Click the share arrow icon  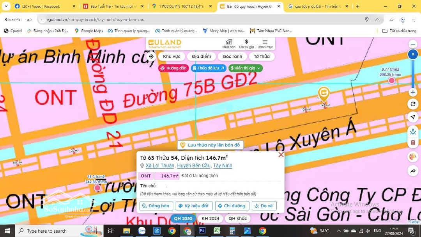point(413,171)
